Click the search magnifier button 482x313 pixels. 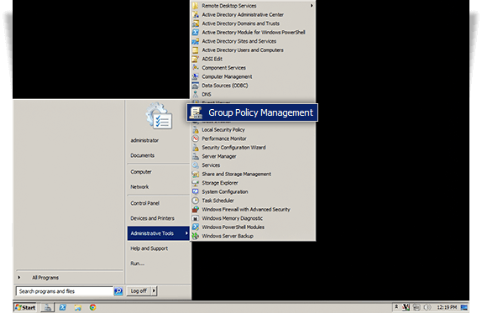click(x=118, y=291)
